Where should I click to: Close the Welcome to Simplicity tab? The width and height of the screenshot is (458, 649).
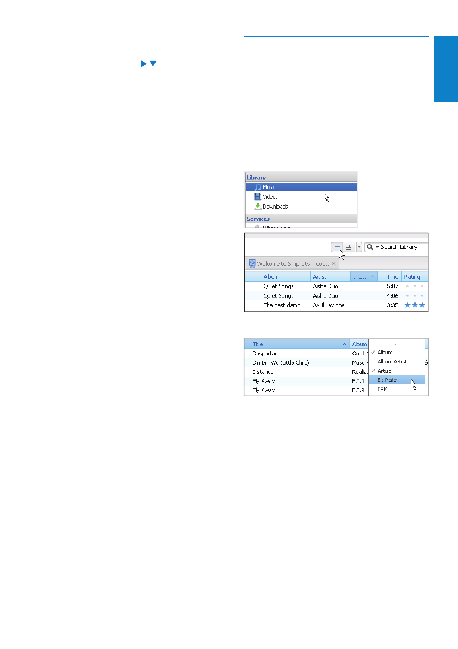(x=334, y=264)
